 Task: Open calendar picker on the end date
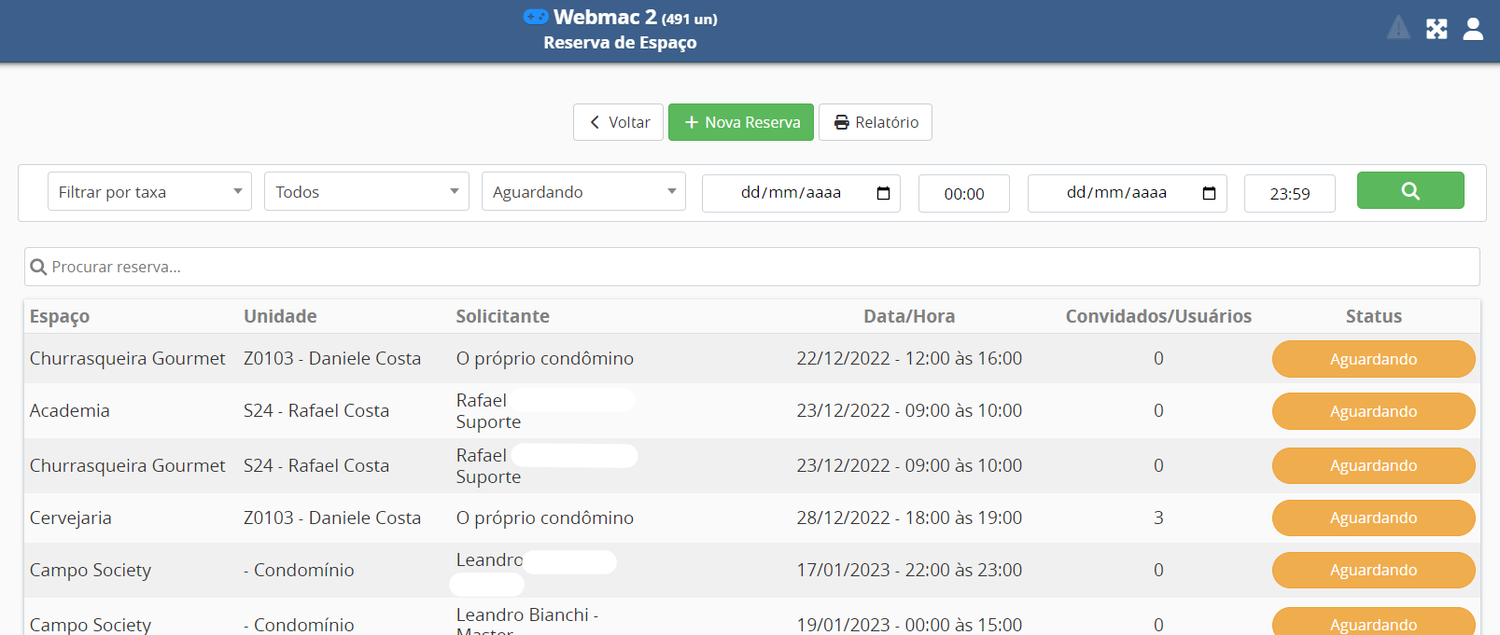[x=1209, y=193]
